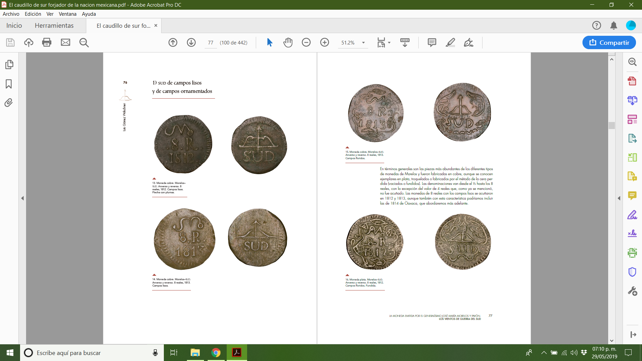Add a sticky note comment

pyautogui.click(x=432, y=42)
